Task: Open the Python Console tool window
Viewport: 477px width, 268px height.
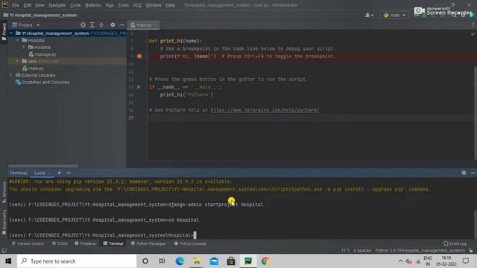Action: (190, 243)
